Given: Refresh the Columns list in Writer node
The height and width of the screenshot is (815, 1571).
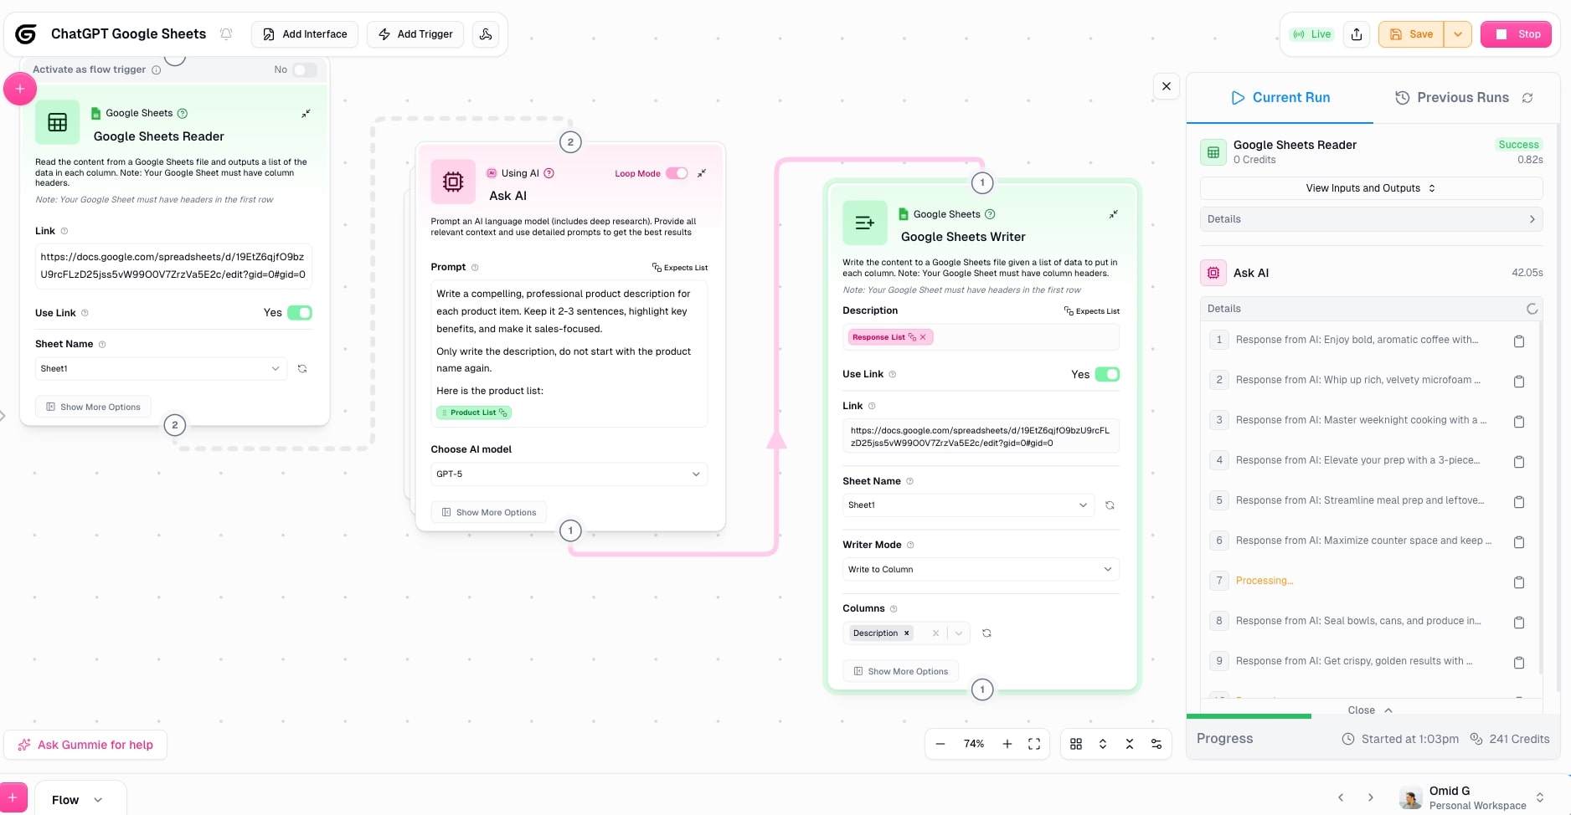Looking at the screenshot, I should coord(986,633).
